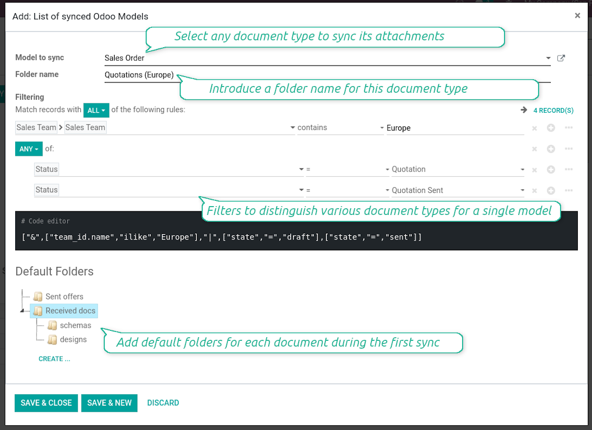Select the designs subfolder

pyautogui.click(x=73, y=339)
